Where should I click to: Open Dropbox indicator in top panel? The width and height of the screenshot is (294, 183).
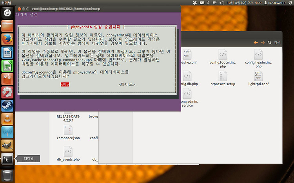click(195, 3)
